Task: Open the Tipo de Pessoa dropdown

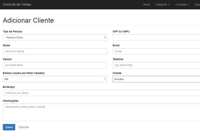Action: pos(55,38)
